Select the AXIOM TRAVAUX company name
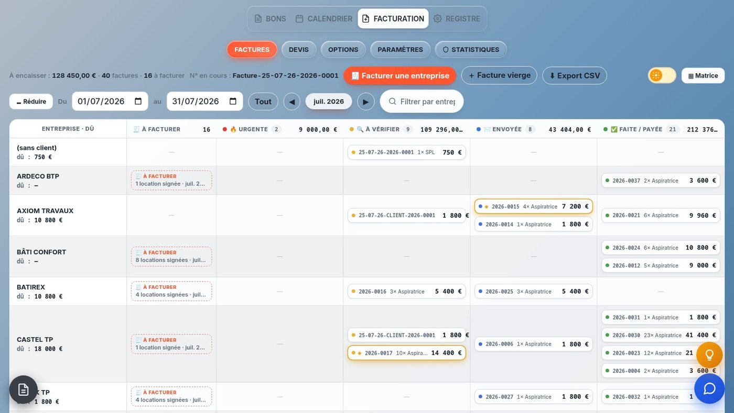The image size is (734, 413). coord(45,211)
